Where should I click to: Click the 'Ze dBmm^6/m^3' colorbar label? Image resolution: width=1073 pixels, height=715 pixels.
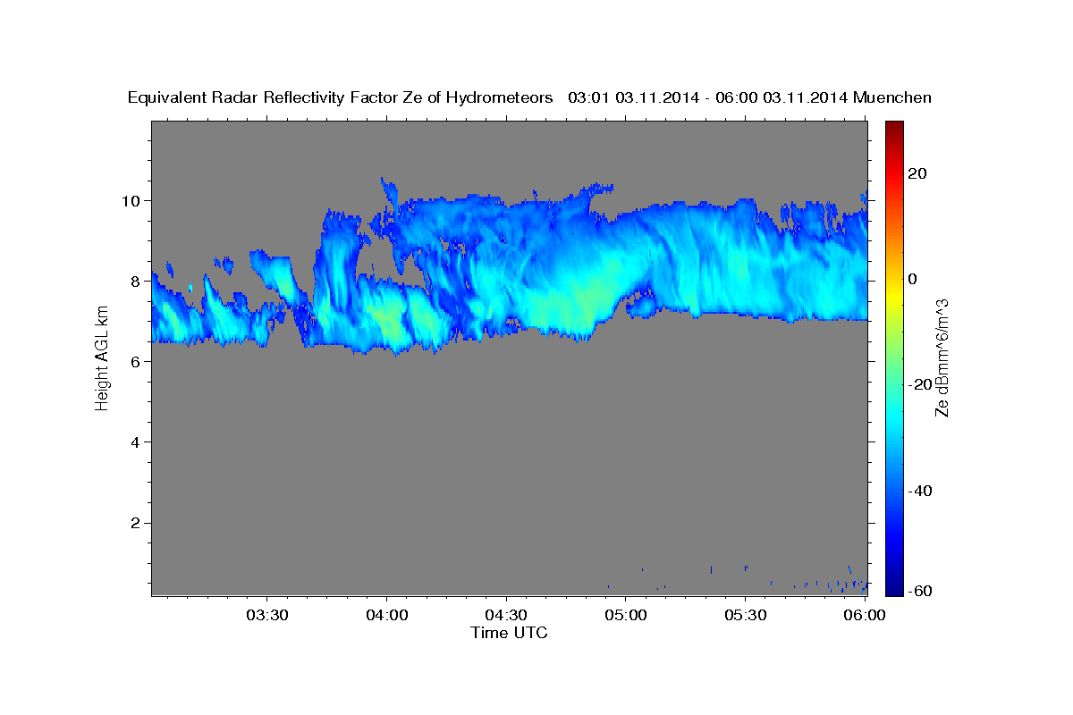tap(942, 357)
